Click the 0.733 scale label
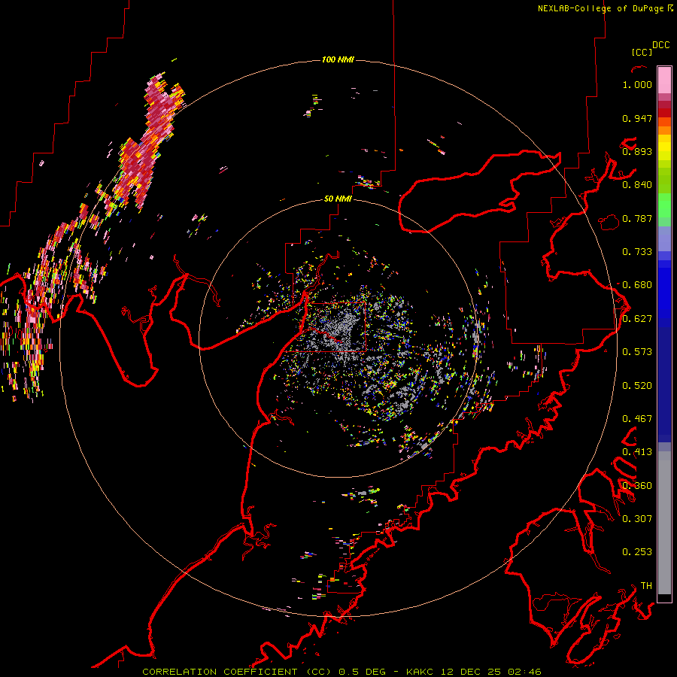The width and height of the screenshot is (677, 677). (x=637, y=252)
